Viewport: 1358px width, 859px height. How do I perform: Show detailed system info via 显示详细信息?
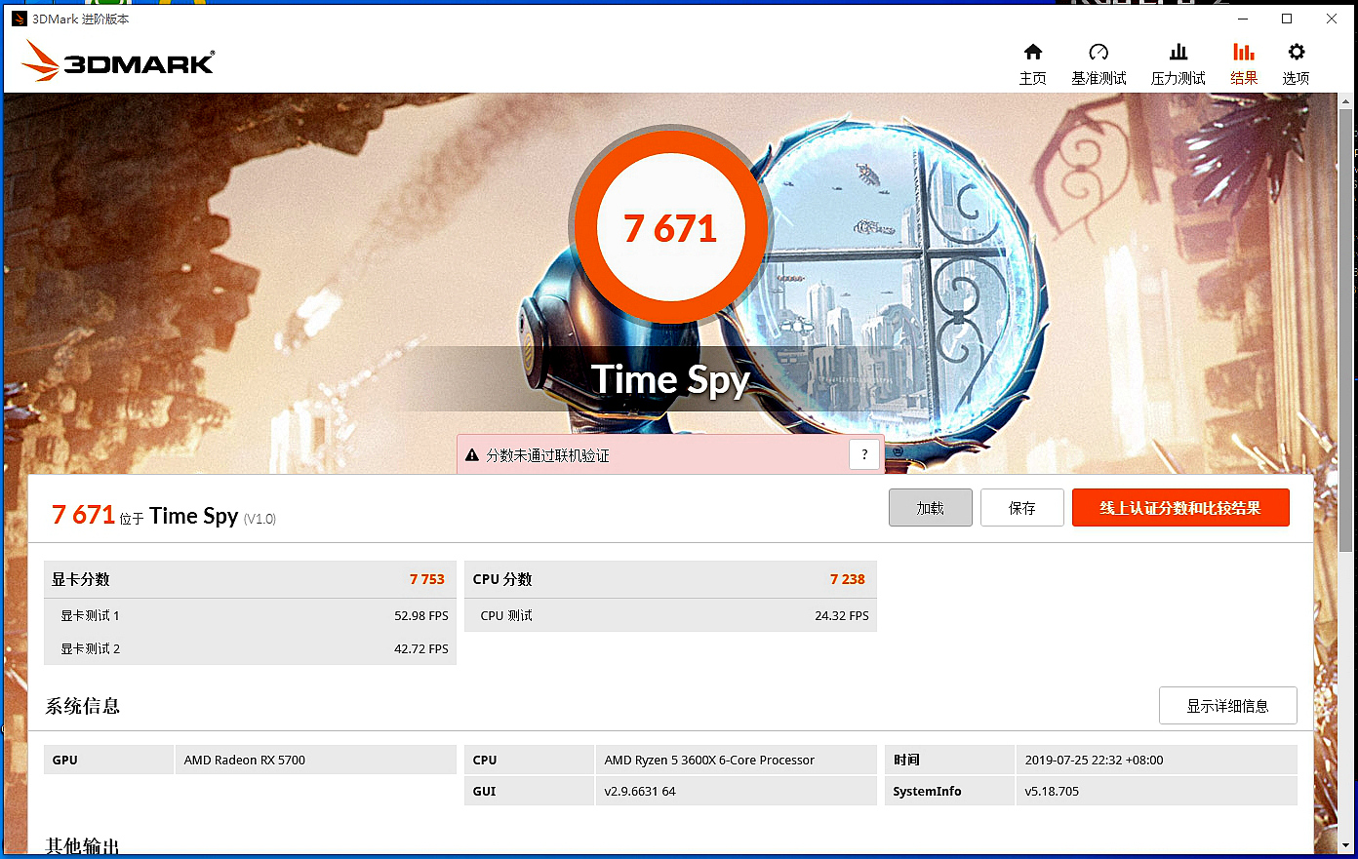coord(1227,705)
